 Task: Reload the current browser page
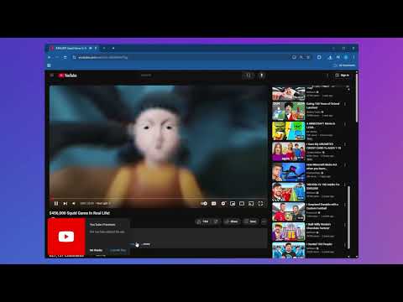tap(65, 57)
